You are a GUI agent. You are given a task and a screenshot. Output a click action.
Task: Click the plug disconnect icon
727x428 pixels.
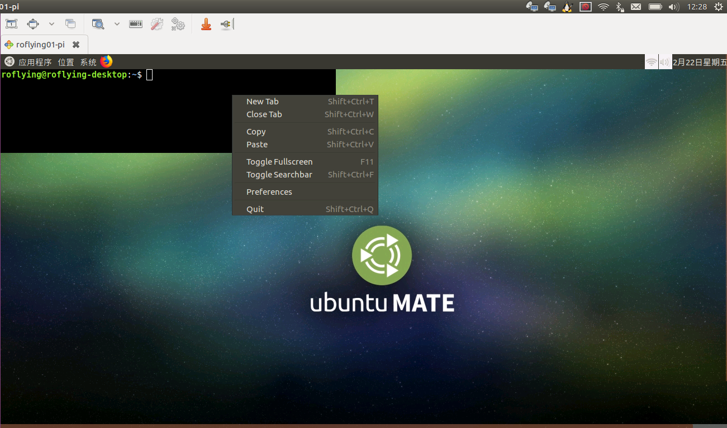(x=226, y=24)
